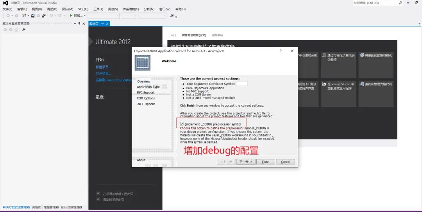
Task: Click the Solution Explorer Properties wrench icon
Action: [x=24, y=30]
